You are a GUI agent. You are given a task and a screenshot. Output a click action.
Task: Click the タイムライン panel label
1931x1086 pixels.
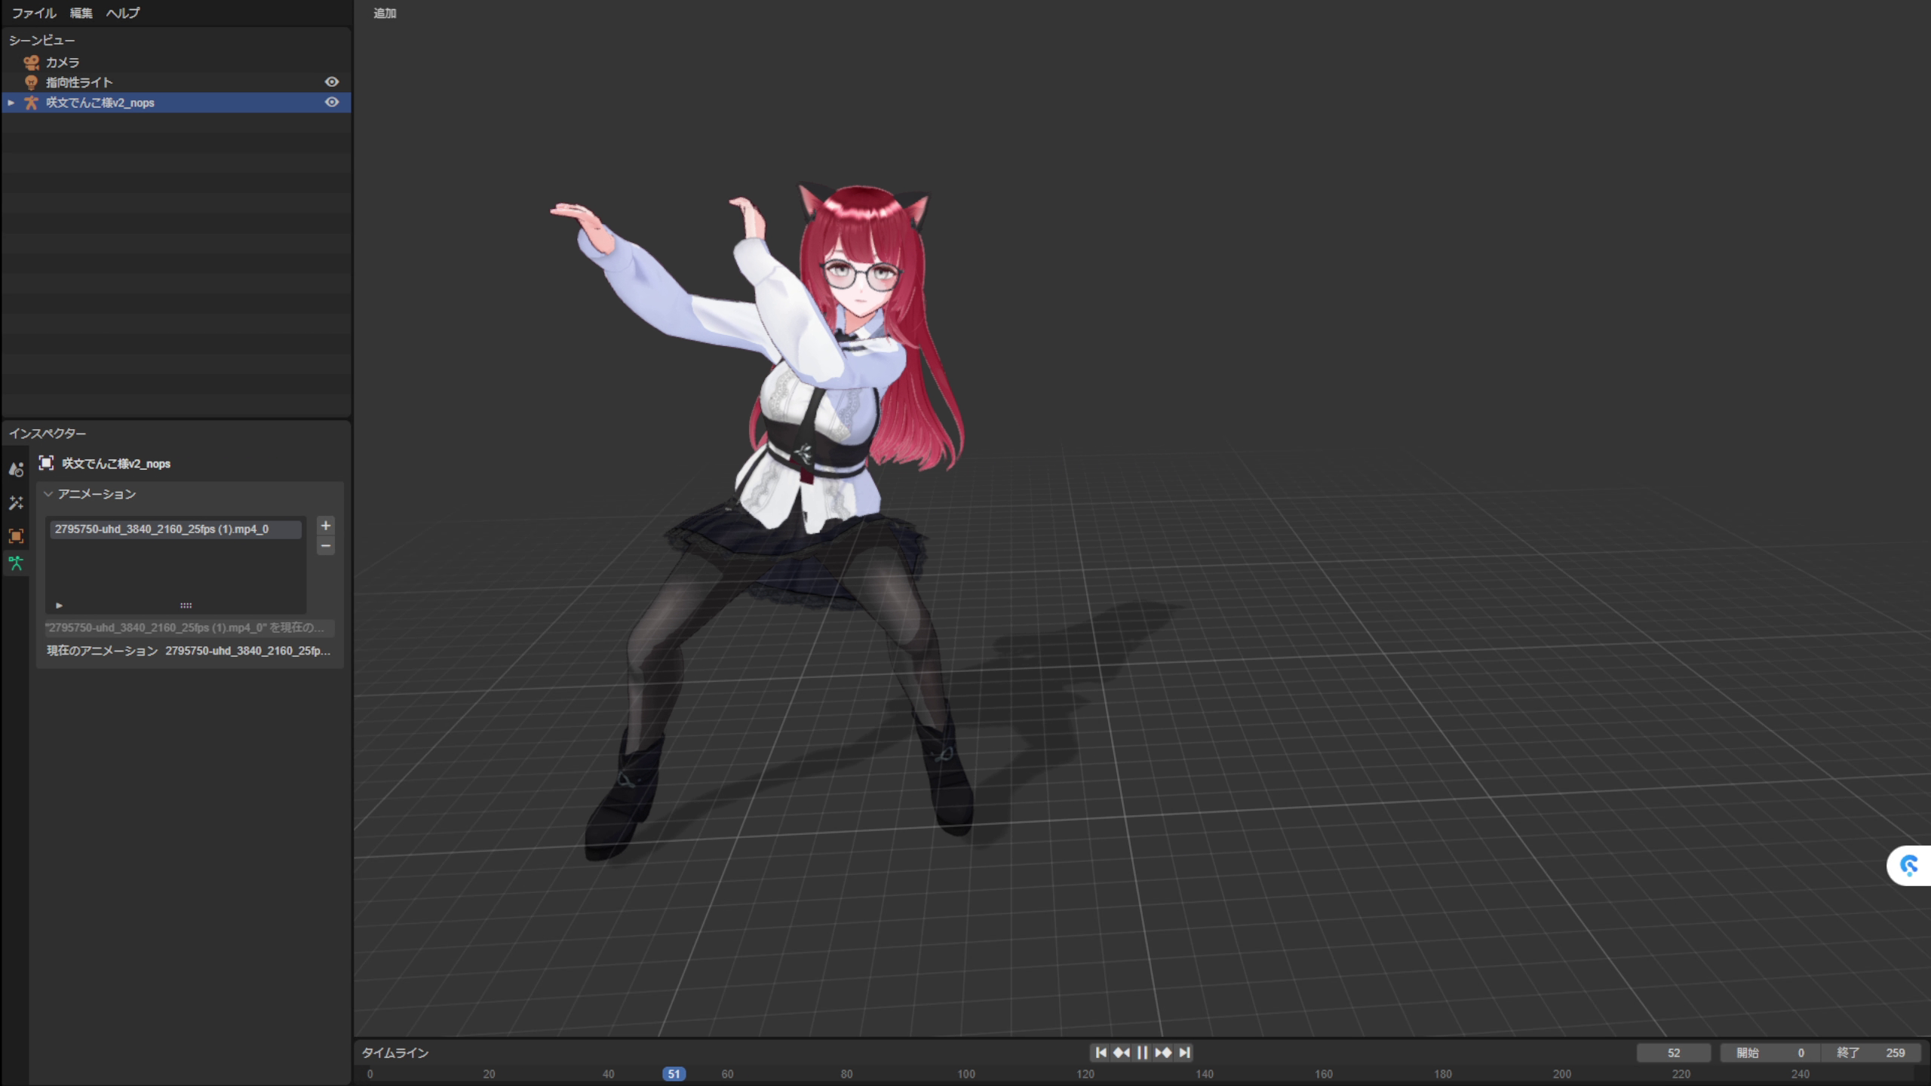point(395,1053)
